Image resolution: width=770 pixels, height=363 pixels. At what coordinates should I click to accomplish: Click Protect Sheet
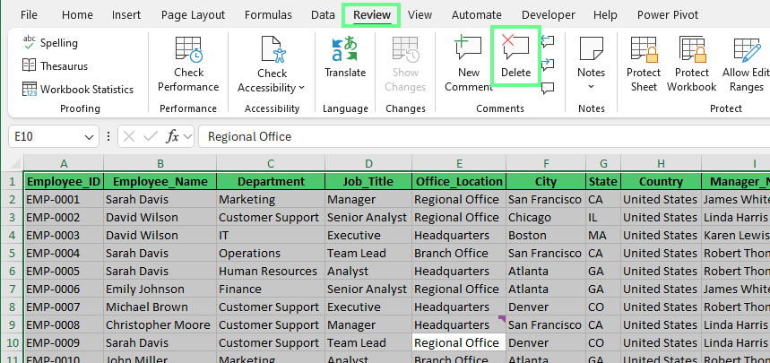point(644,64)
